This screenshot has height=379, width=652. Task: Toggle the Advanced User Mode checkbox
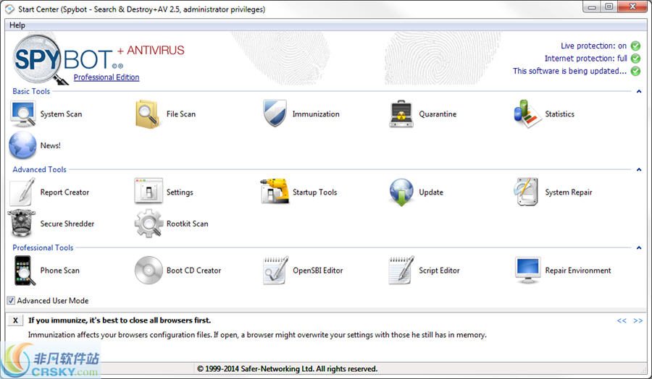pos(11,301)
